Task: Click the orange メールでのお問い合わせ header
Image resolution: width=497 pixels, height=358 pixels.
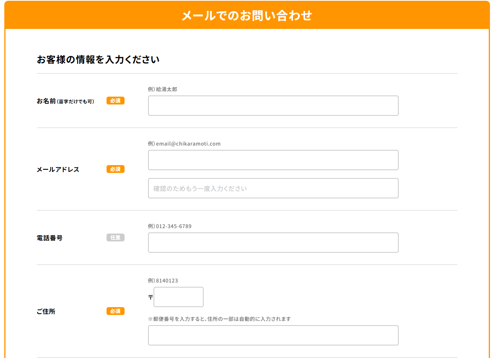Action: coord(247,16)
